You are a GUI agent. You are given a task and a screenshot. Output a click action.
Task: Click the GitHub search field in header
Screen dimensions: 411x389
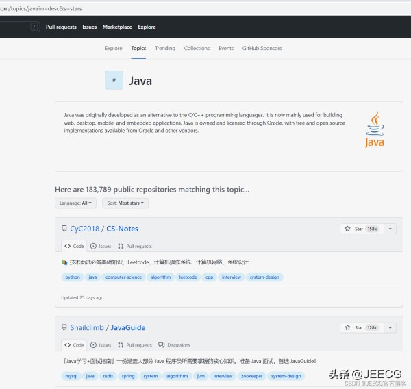20,27
